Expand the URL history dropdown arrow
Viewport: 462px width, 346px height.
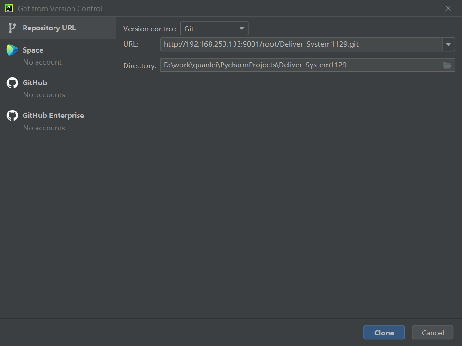click(x=449, y=44)
